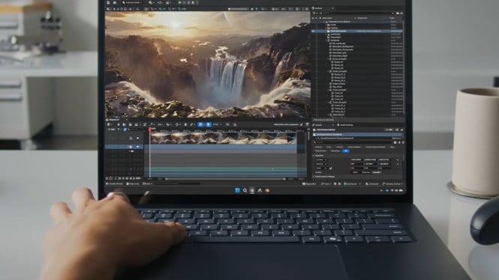This screenshot has height=280, width=499.
Task: Click the Details panel search field
Action: coord(353,142)
